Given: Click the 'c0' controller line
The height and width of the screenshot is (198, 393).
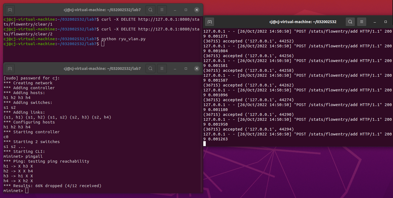Looking at the screenshot, I should click(x=6, y=137).
